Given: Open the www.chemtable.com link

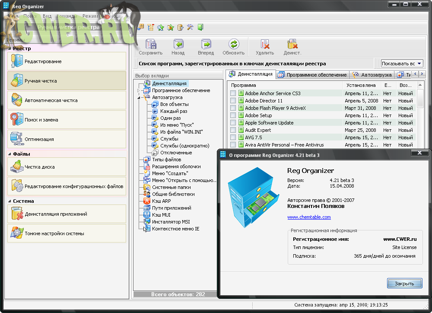Looking at the screenshot, I should [x=309, y=217].
